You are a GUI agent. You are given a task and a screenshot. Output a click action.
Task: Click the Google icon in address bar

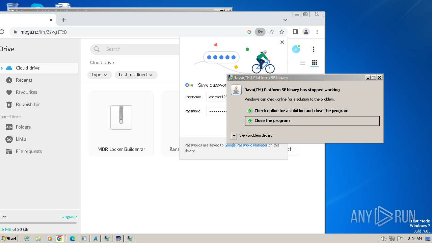coord(249,32)
